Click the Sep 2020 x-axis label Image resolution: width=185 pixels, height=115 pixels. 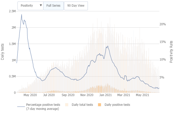pyautogui.click(x=68, y=95)
